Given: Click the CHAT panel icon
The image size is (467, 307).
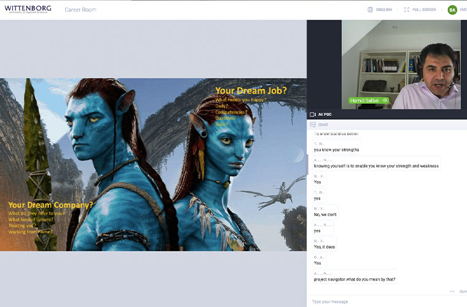Looking at the screenshot, I should click(313, 125).
